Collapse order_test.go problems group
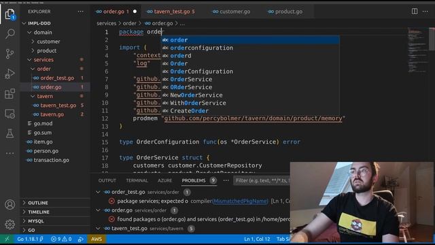This screenshot has height=245, width=435. click(x=98, y=192)
